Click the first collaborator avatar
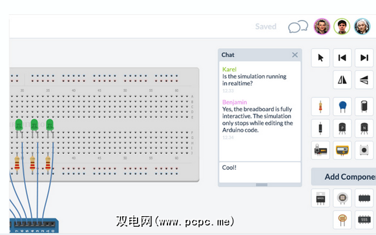The image size is (376, 235). click(321, 26)
